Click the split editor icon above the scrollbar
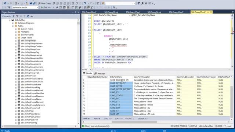The width and height of the screenshot is (235, 132). point(232,15)
